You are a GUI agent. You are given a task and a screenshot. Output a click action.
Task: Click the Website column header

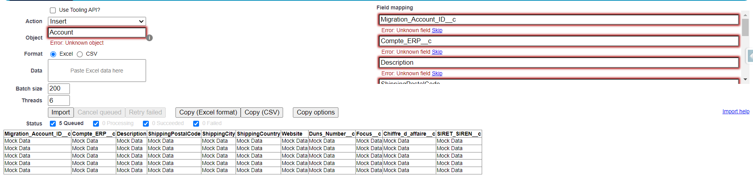(x=294, y=134)
